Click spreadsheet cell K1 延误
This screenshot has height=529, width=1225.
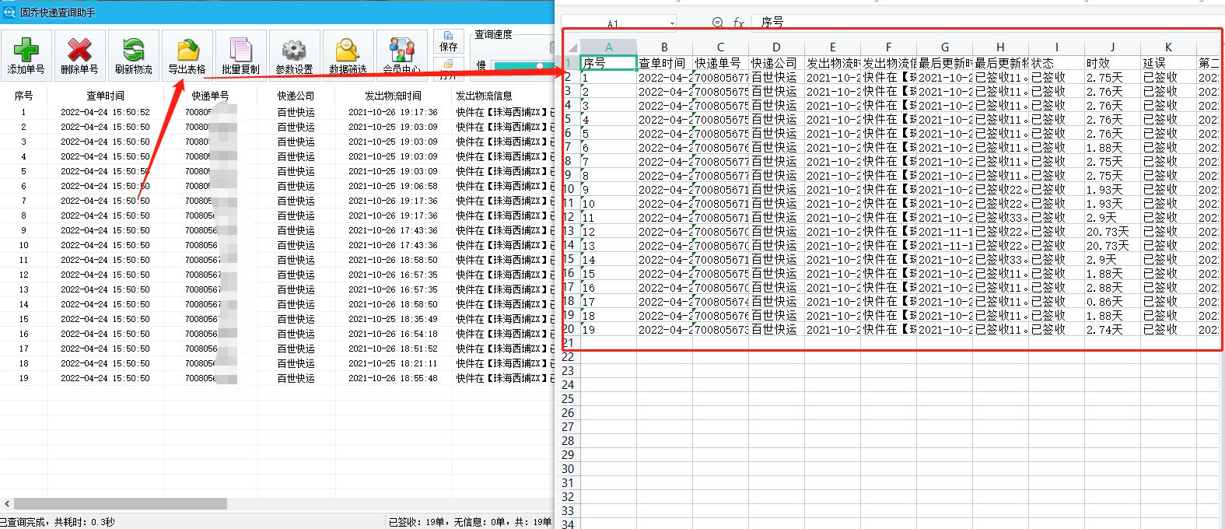pos(1168,63)
